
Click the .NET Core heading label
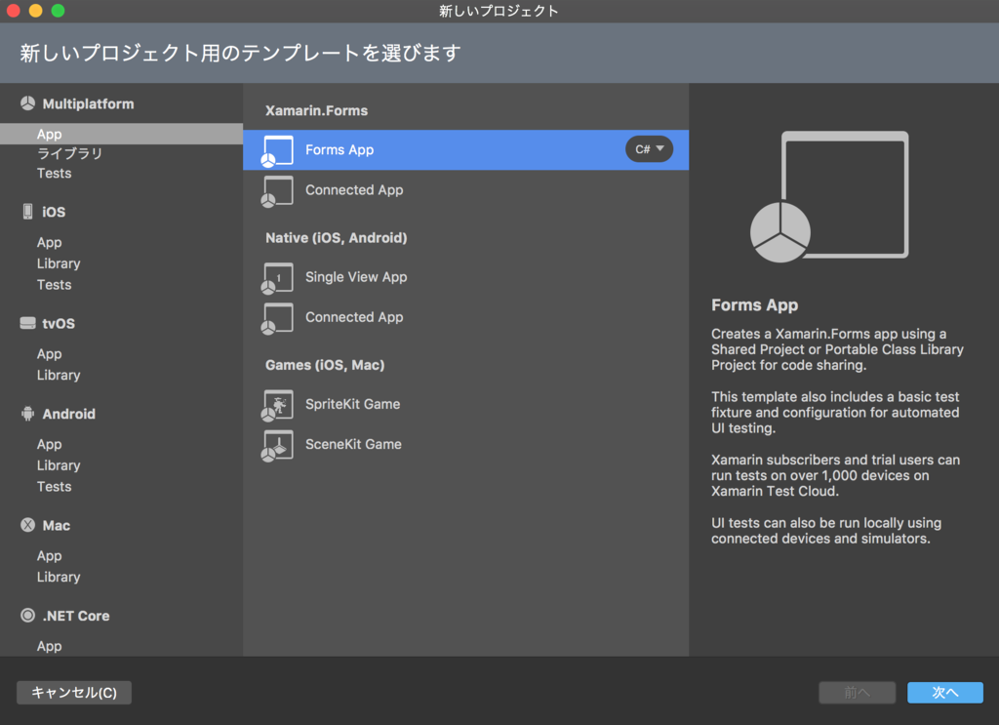pos(76,616)
